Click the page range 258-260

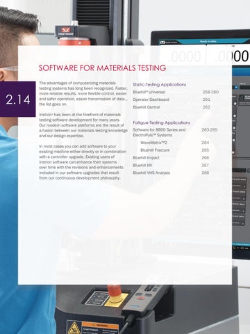pyautogui.click(x=210, y=92)
